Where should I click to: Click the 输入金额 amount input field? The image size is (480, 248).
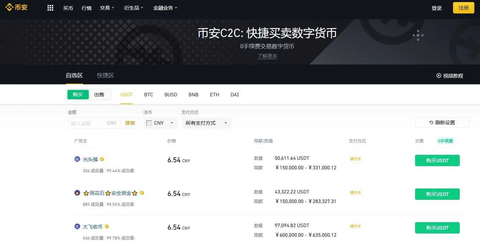click(x=87, y=123)
